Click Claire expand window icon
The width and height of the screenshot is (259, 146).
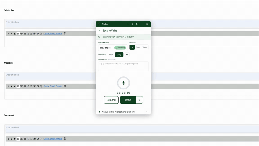tap(137, 24)
